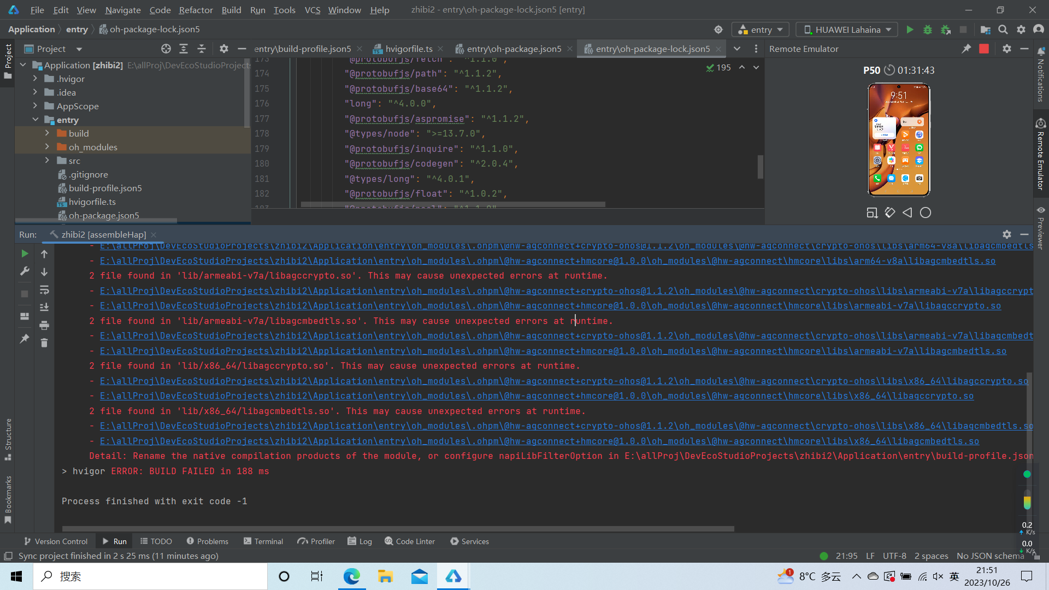The image size is (1049, 590).
Task: Click emulator screenshot icon below phone
Action: point(872,213)
